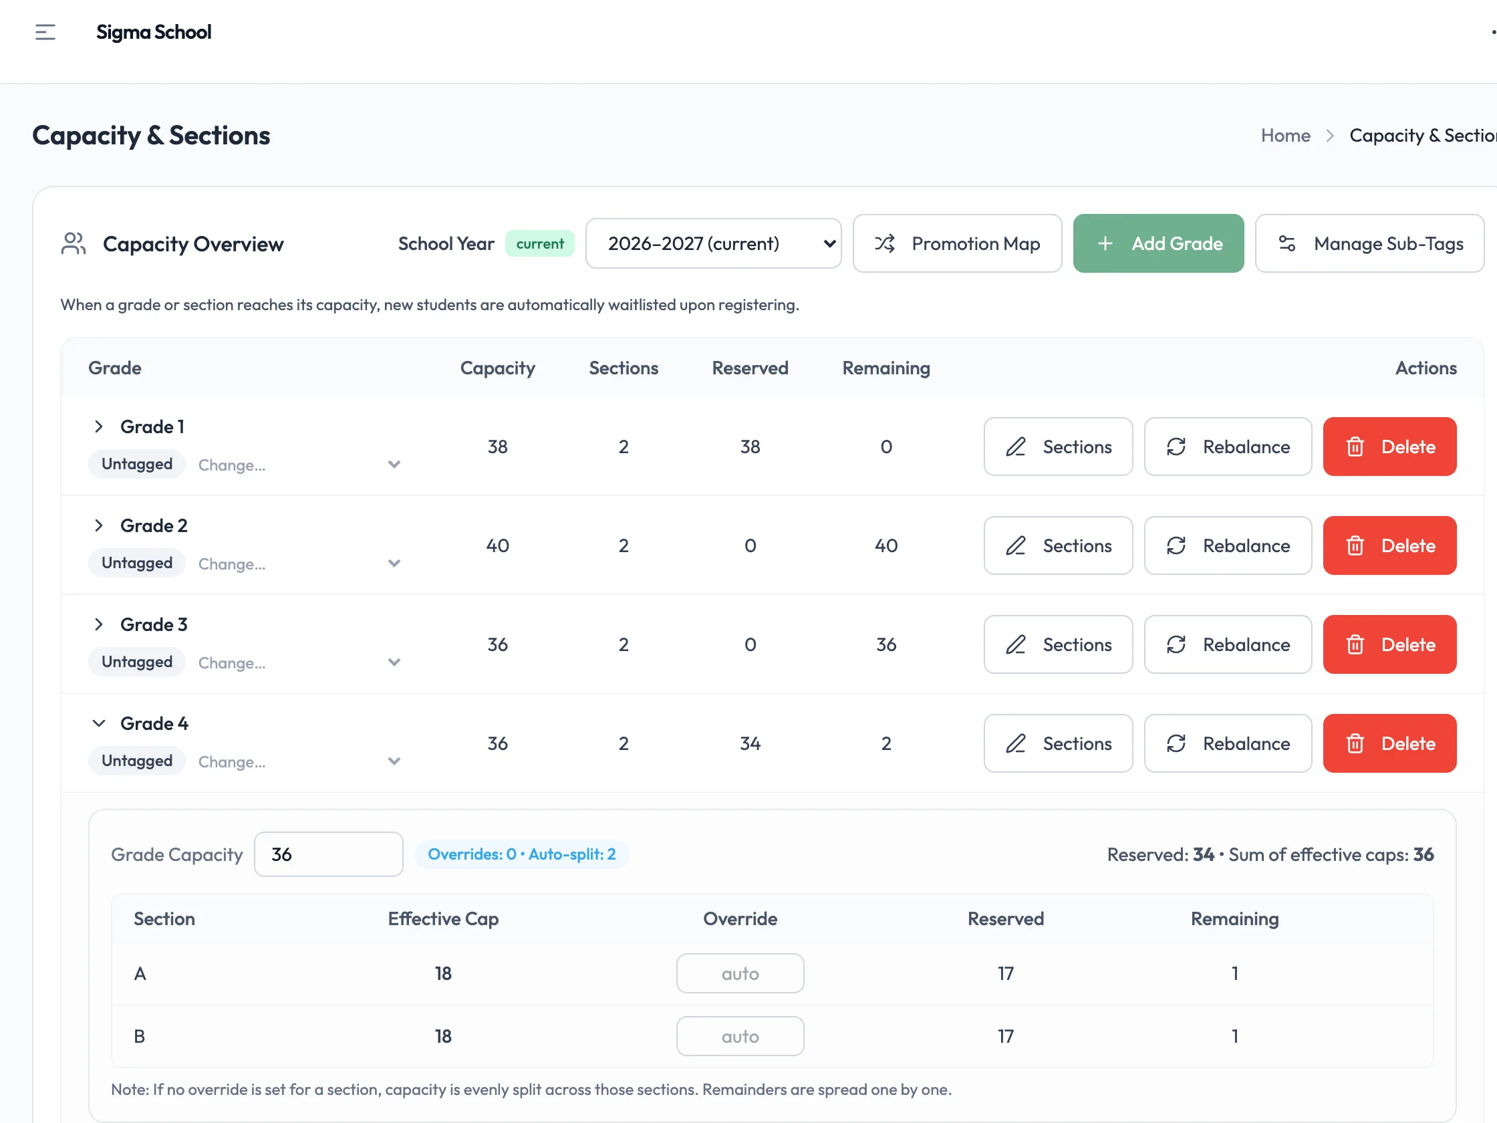Click the Grade 1 name text

tap(152, 426)
